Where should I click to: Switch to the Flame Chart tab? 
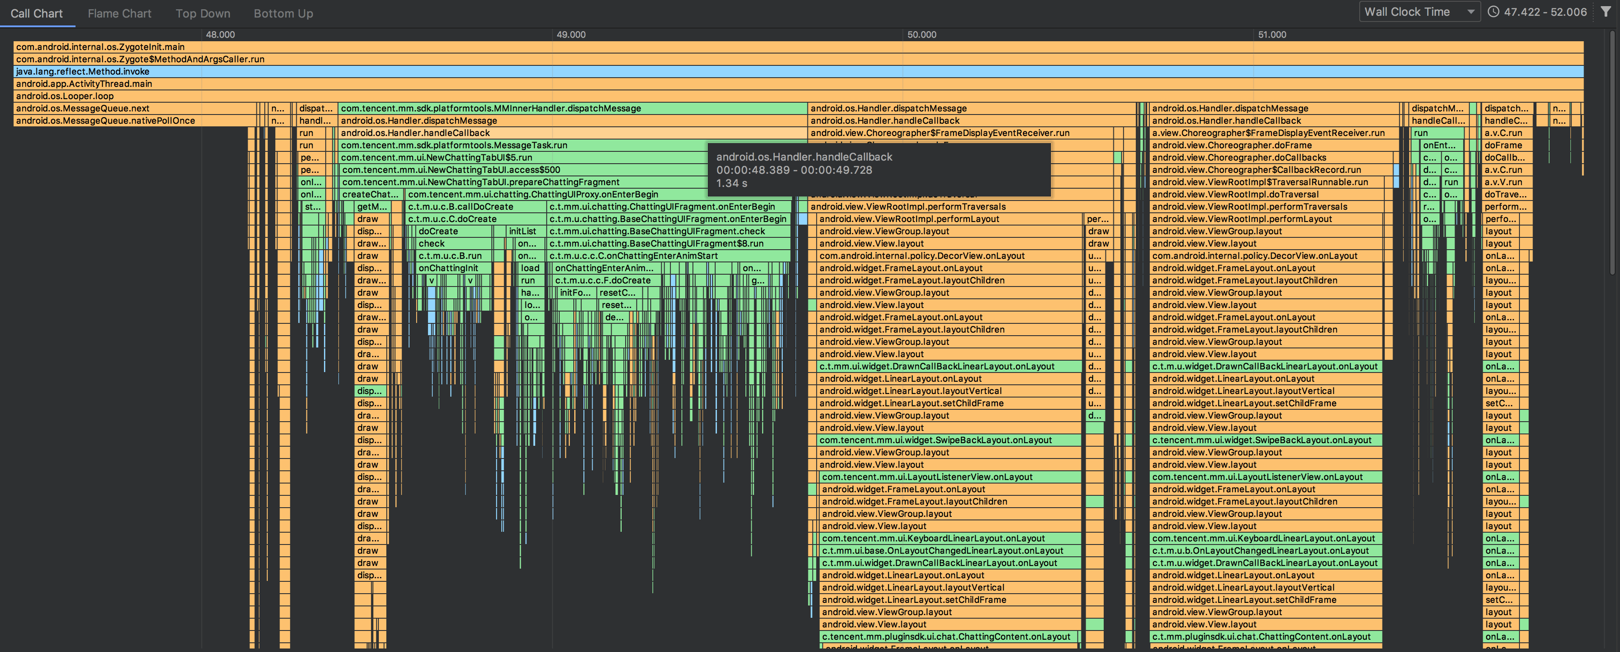[x=119, y=13]
